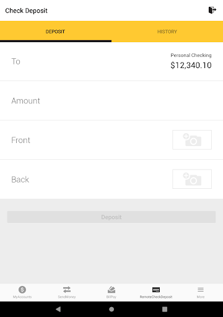223x317 pixels.
Task: Tap the grey Deposit button
Action: coord(111,217)
